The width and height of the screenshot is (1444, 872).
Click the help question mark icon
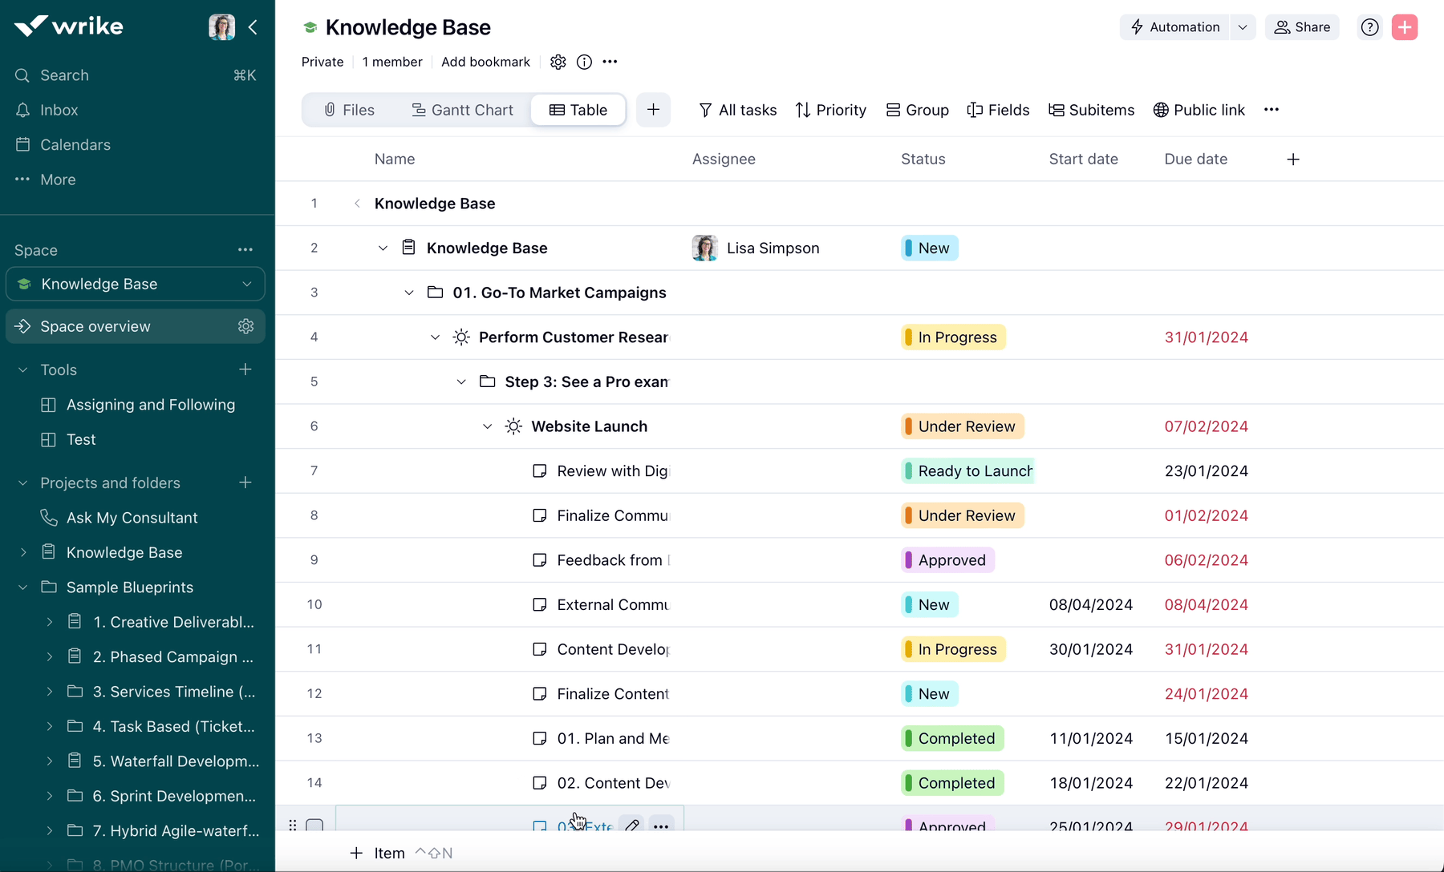1369,27
